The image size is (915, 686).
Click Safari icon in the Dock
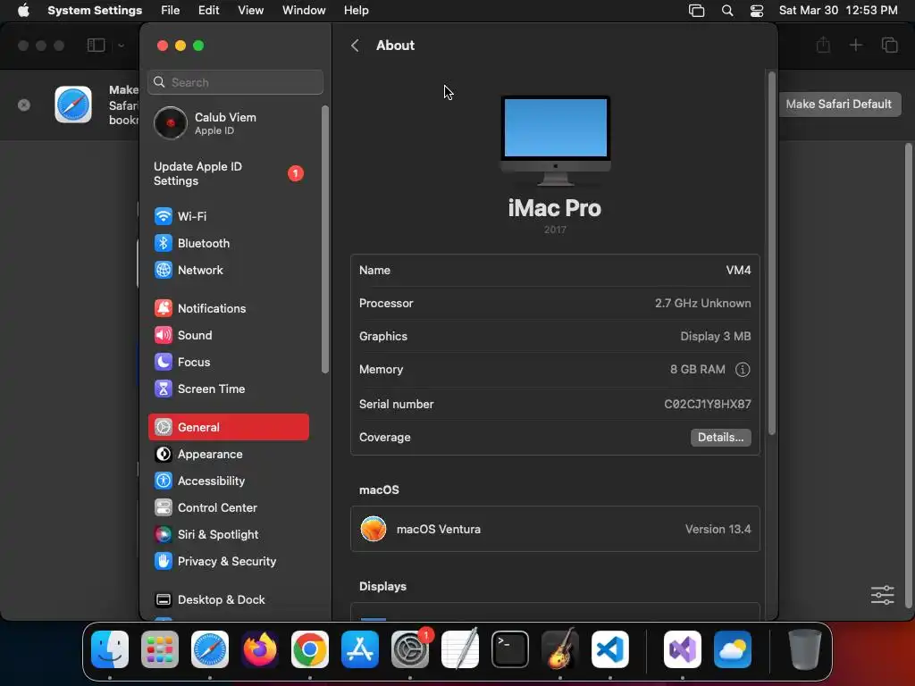click(x=210, y=649)
